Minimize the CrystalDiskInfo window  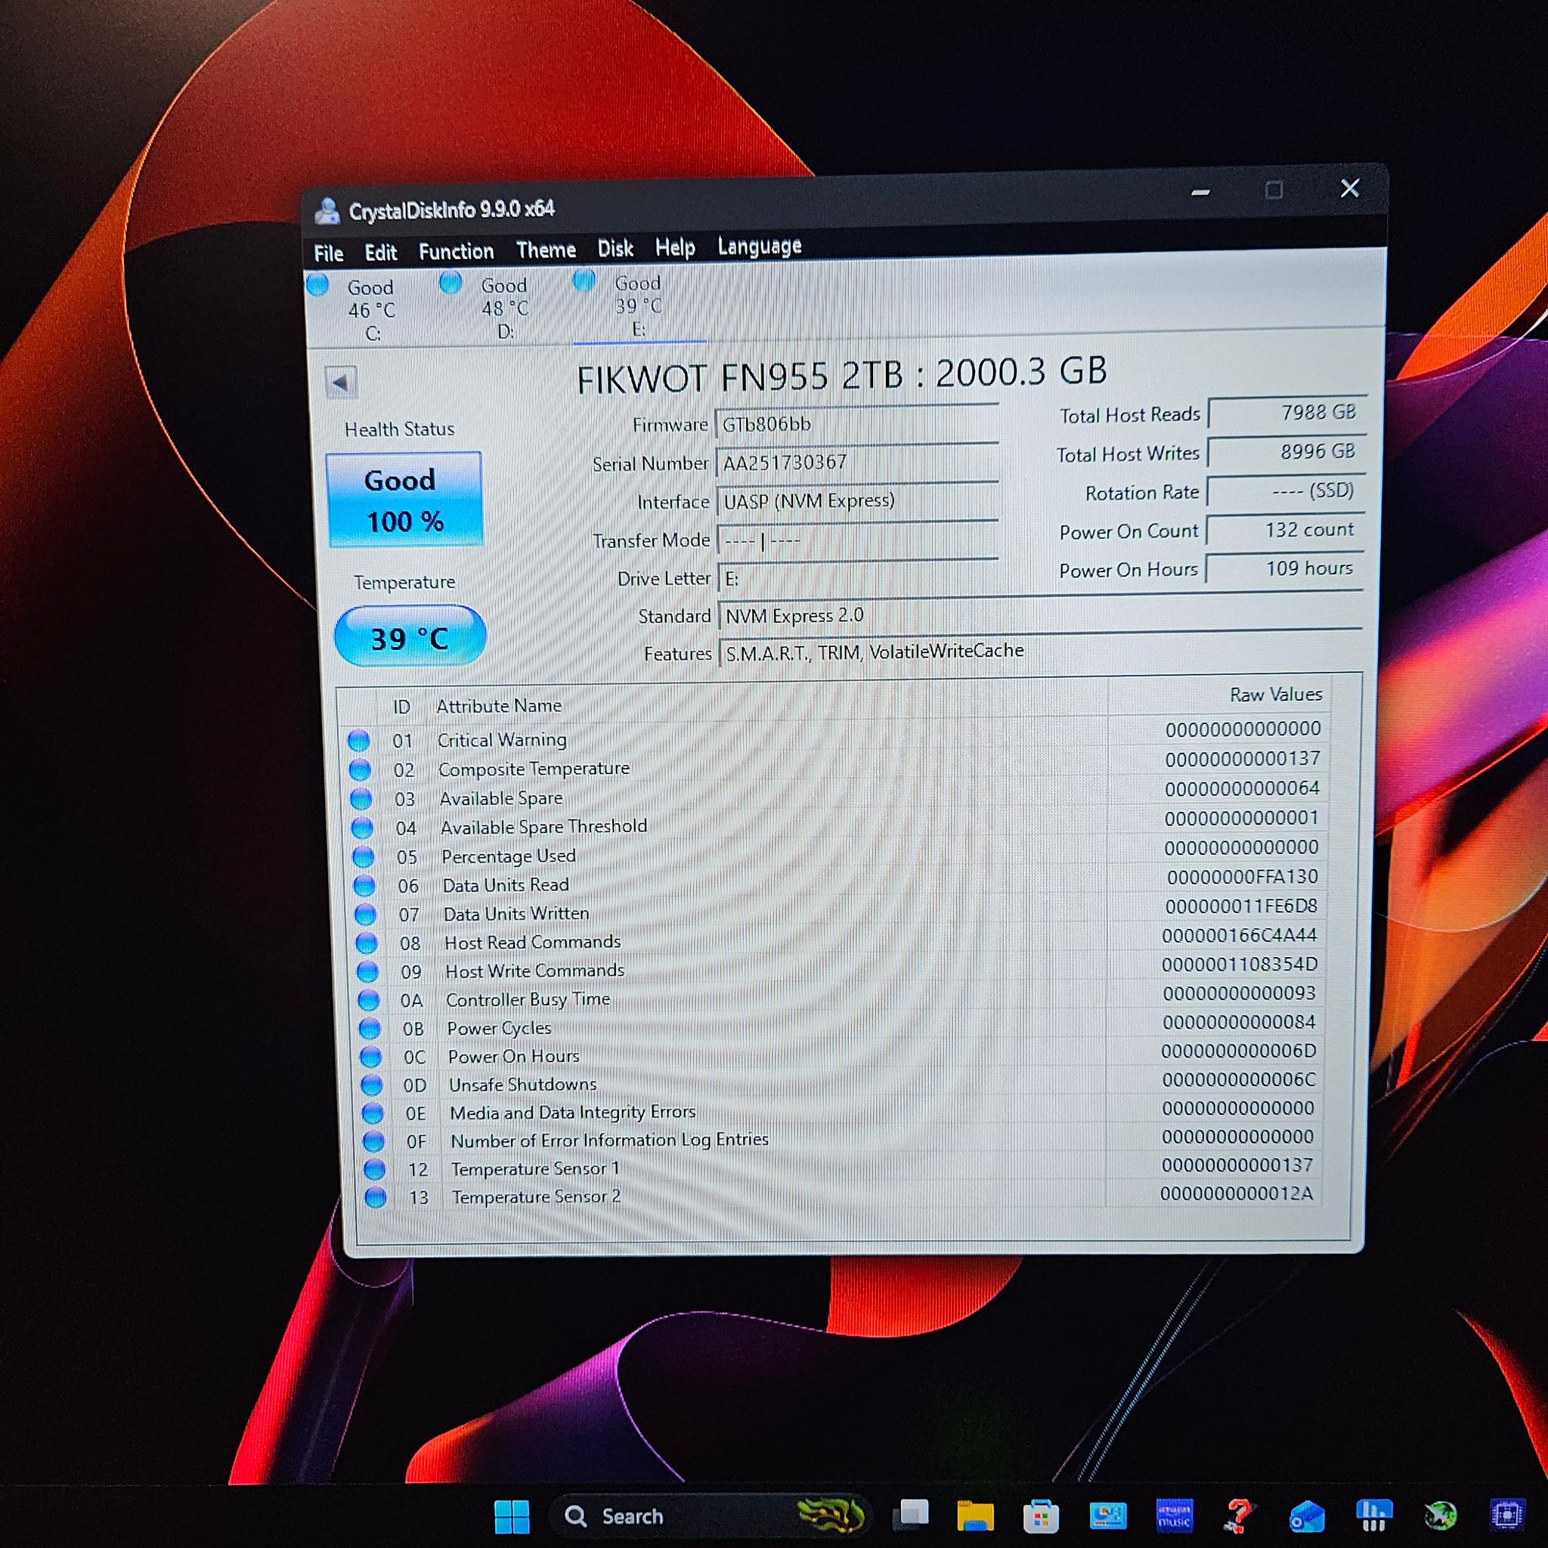1200,191
